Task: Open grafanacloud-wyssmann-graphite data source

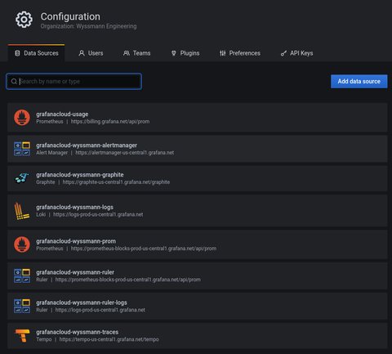Action: (x=198, y=178)
